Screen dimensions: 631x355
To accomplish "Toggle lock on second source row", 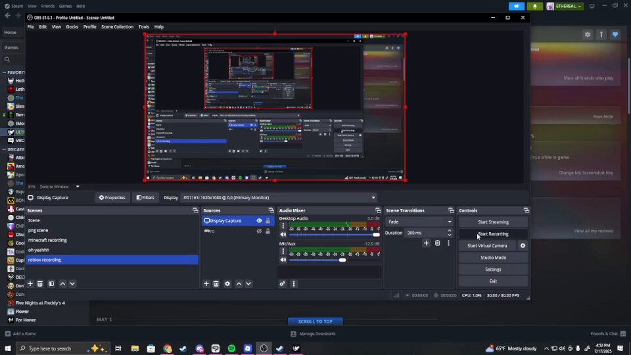I will (268, 231).
